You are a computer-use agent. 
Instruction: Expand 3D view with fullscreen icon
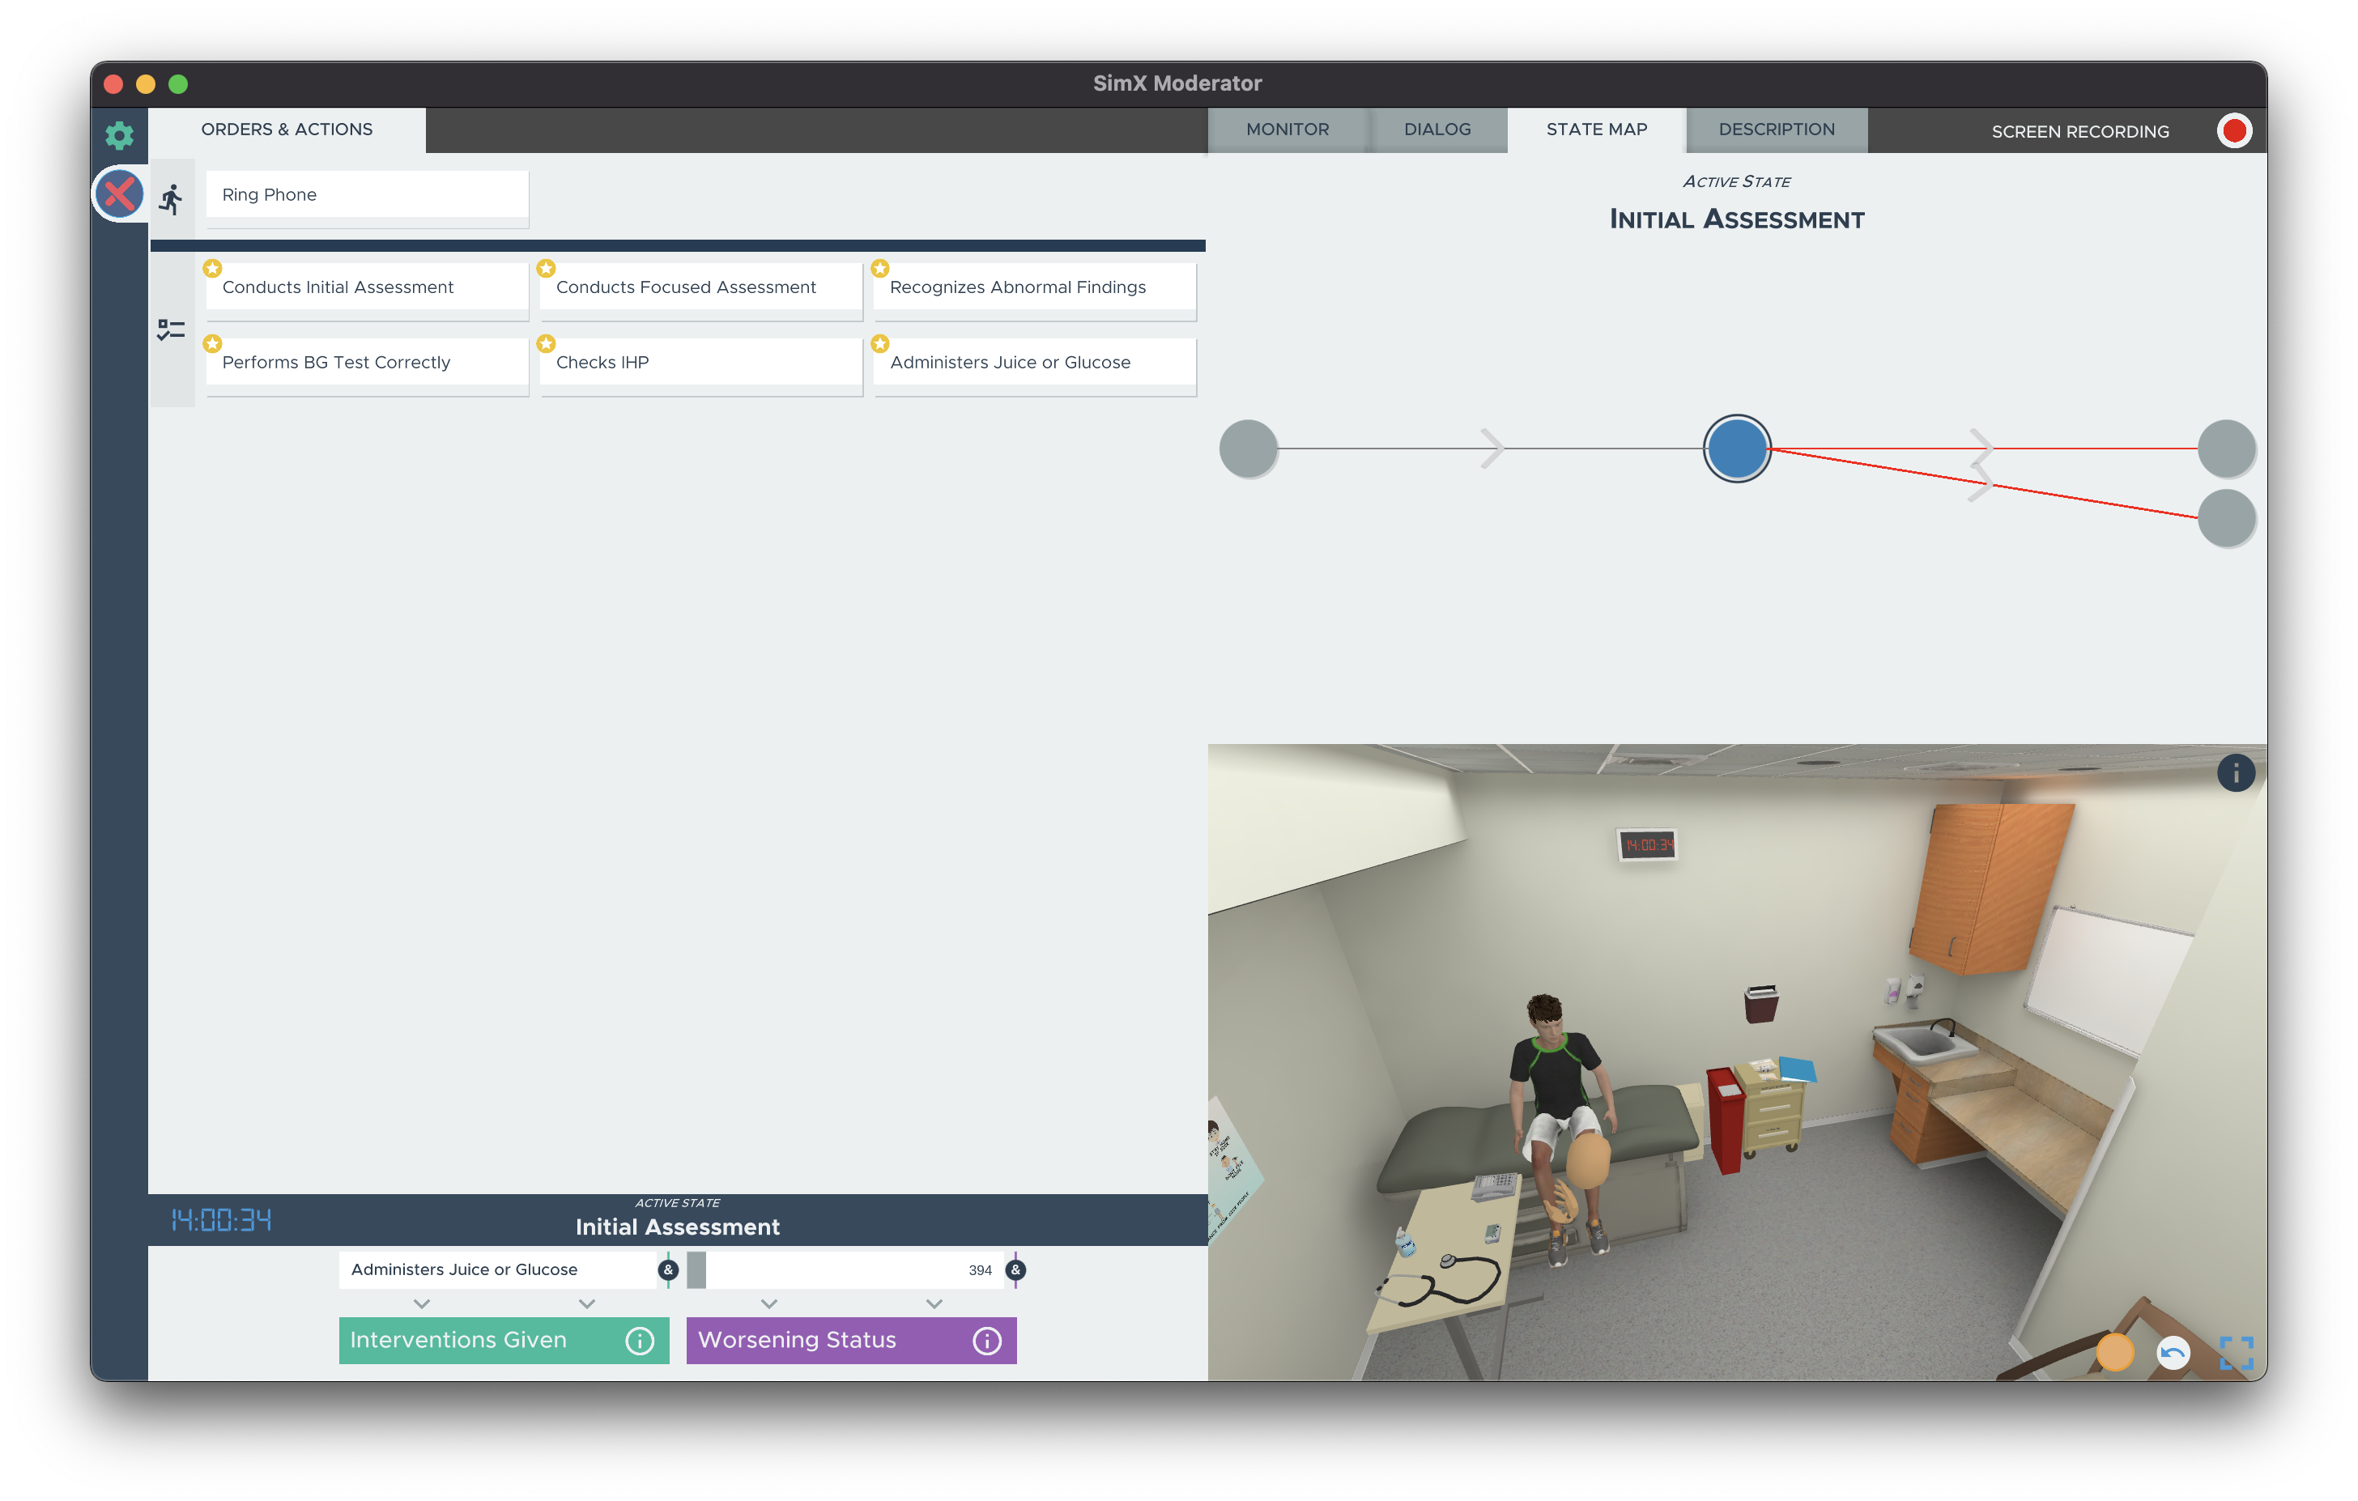coord(2236,1353)
